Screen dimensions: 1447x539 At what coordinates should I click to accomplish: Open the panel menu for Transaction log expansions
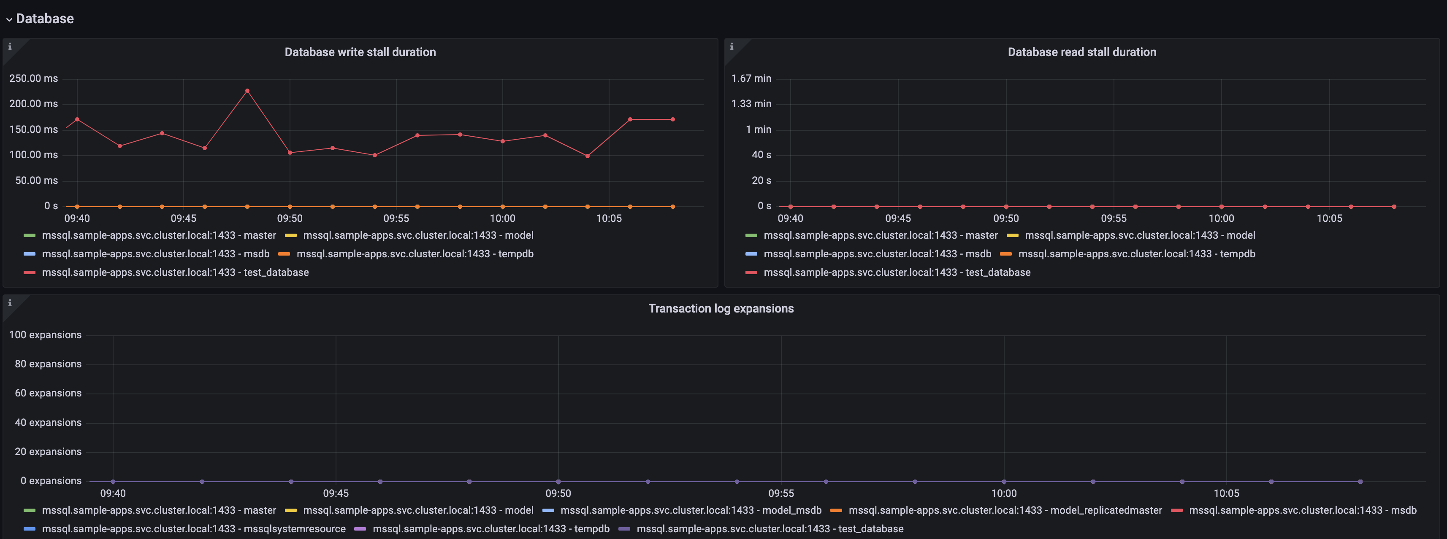point(721,308)
